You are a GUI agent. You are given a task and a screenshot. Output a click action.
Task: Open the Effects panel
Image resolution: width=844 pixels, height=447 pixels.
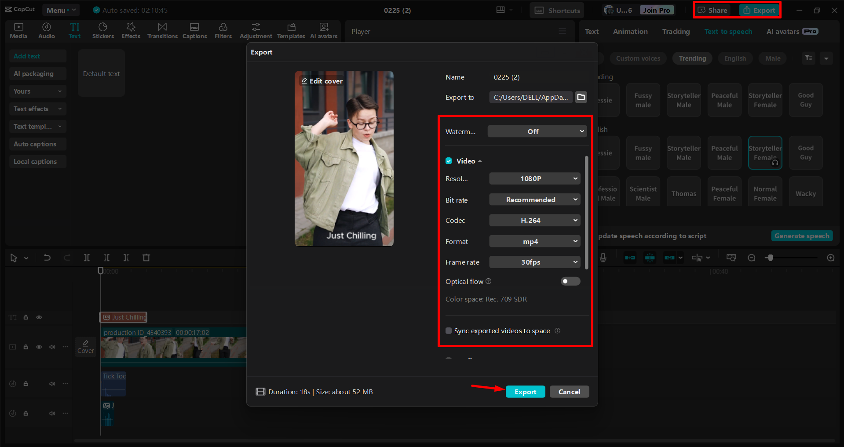131,31
